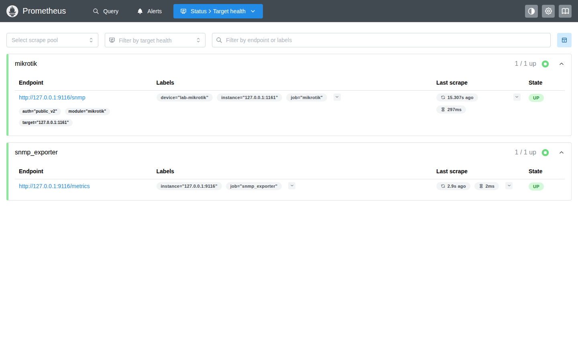Expand labels for the snmp_exporter target
The image size is (578, 361).
(292, 186)
